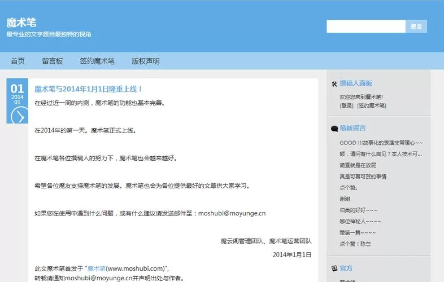Open comment 归类的好好~~~
This screenshot has width=444, height=282.
point(359,210)
